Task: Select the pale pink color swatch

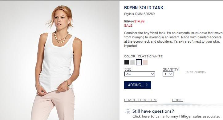Action: pos(145,62)
